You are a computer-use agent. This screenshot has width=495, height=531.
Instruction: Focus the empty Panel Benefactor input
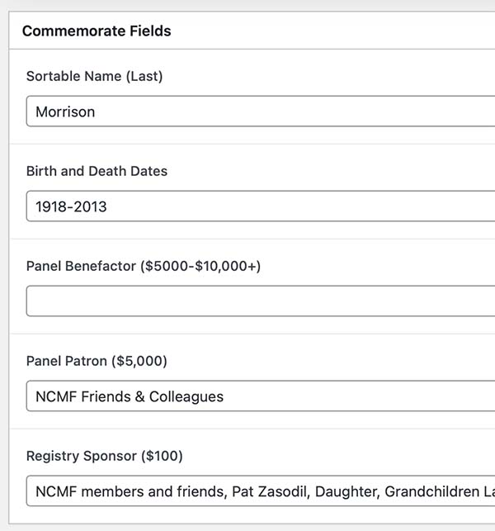(247, 301)
